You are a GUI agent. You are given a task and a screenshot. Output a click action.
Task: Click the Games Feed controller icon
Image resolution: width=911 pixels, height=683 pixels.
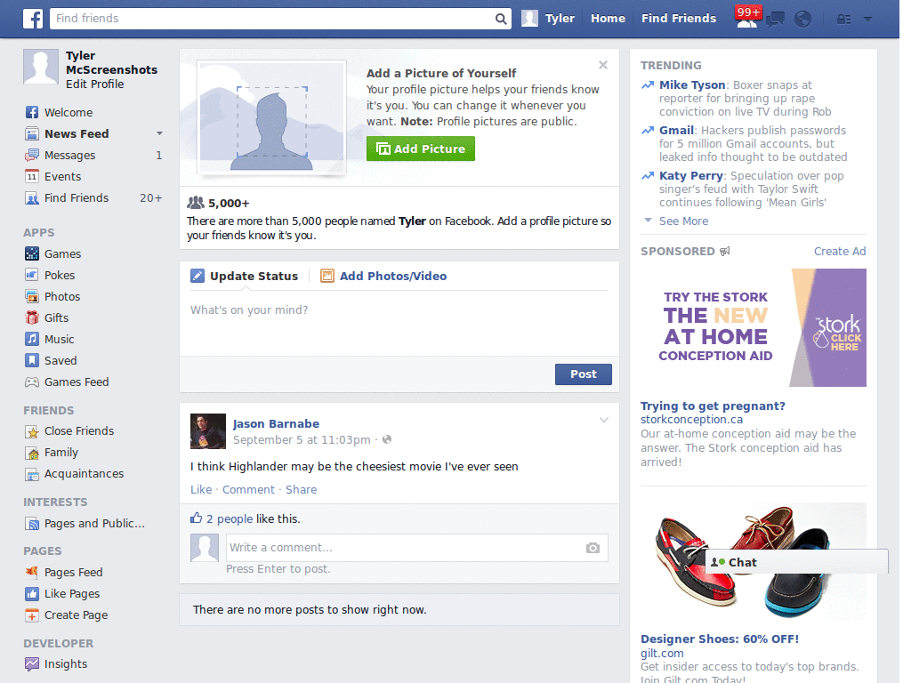32,382
